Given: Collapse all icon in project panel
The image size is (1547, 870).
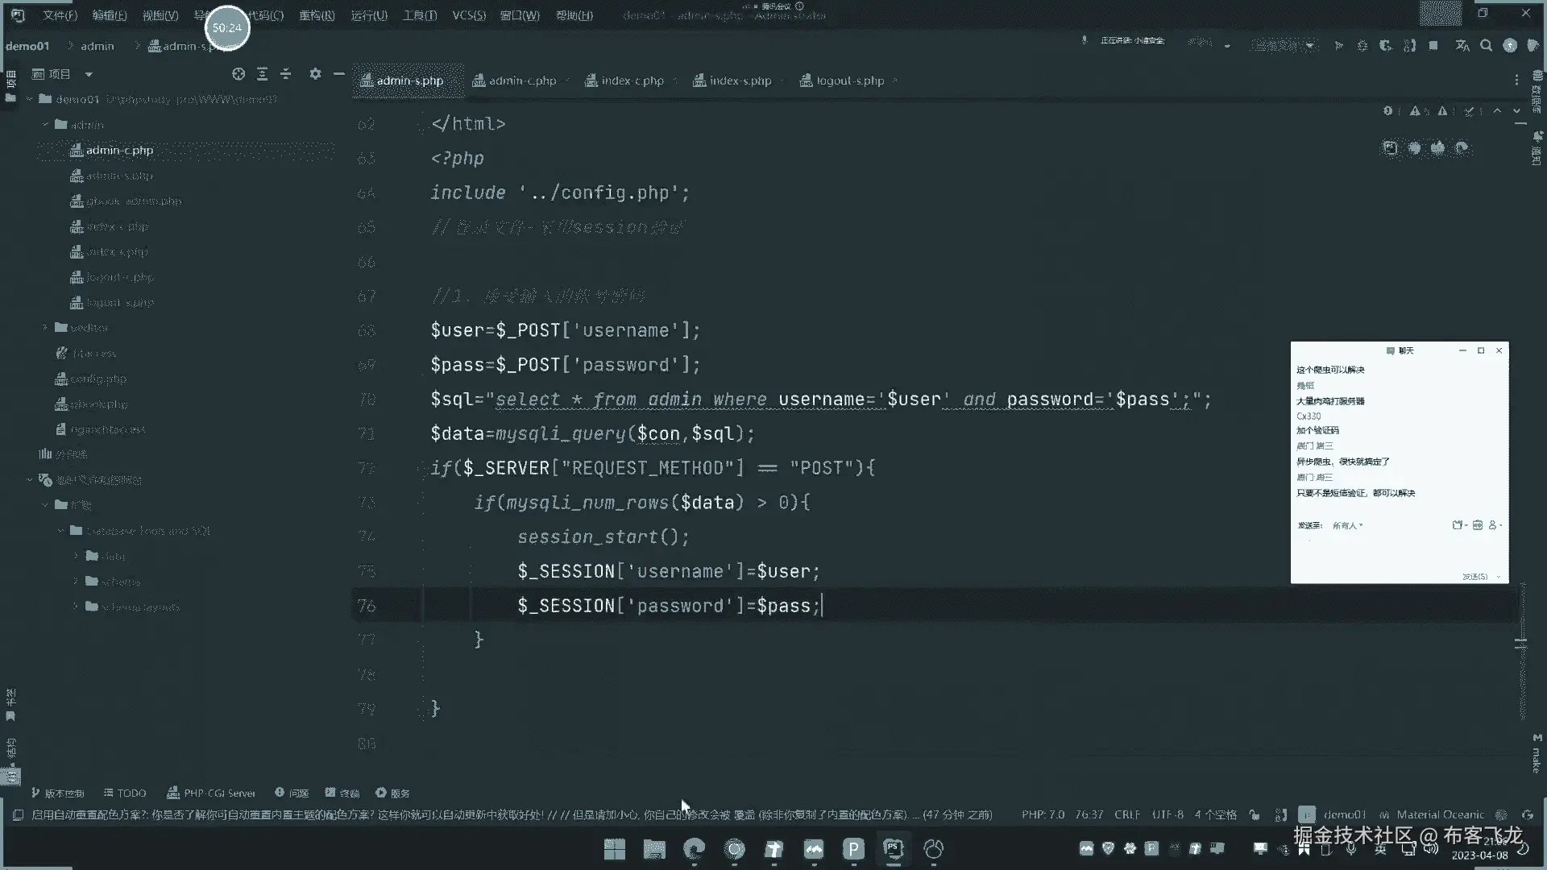Looking at the screenshot, I should (x=286, y=73).
